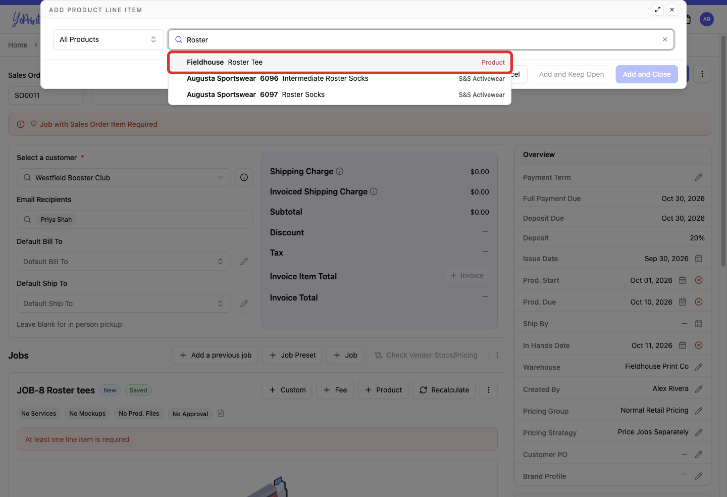This screenshot has height=497, width=727.
Task: Clear the In Hands Date
Action: click(x=699, y=345)
